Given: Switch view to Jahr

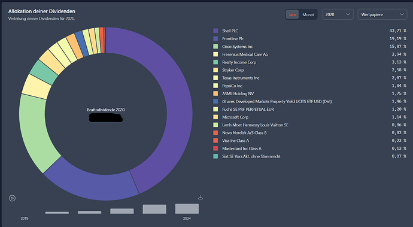Looking at the screenshot, I should pyautogui.click(x=292, y=14).
